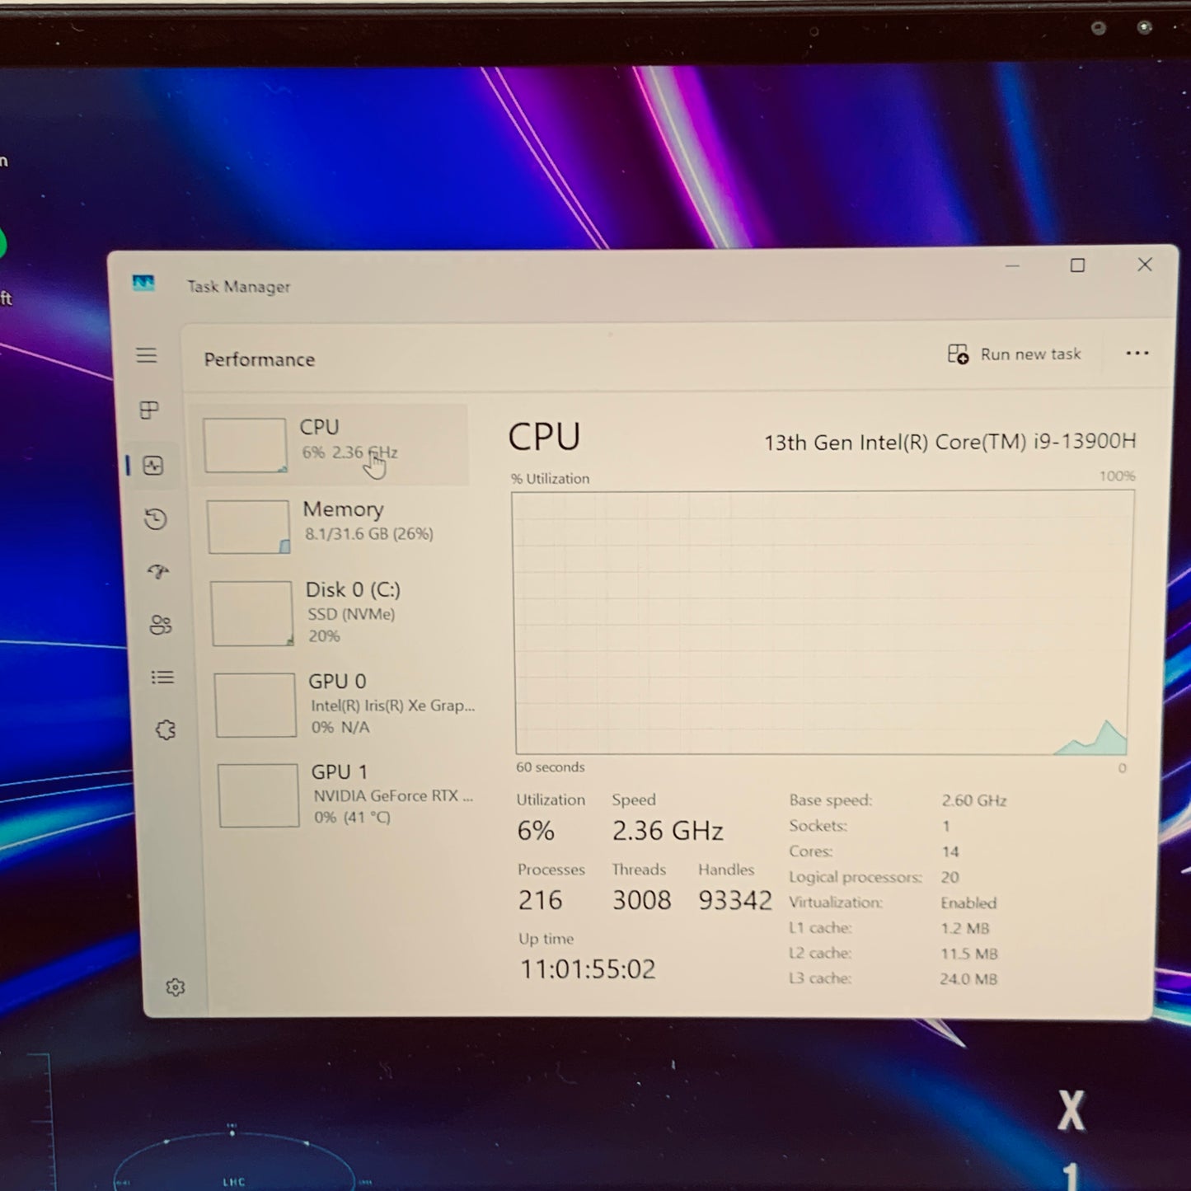Click the L3 cache 24.0 MB value
Viewport: 1191px width, 1191px height.
coord(968,979)
